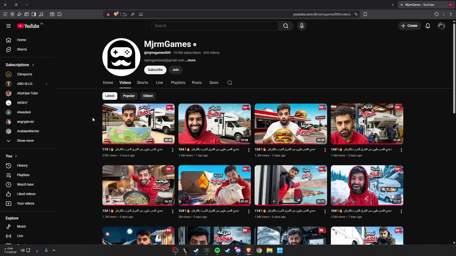The height and width of the screenshot is (256, 456).
Task: Switch to the Store tab
Action: pos(214,82)
